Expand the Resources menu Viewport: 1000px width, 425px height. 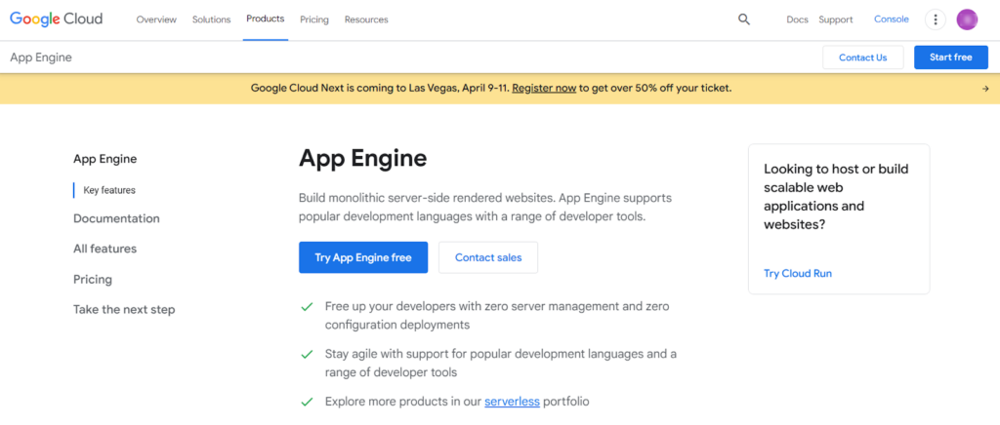[366, 19]
